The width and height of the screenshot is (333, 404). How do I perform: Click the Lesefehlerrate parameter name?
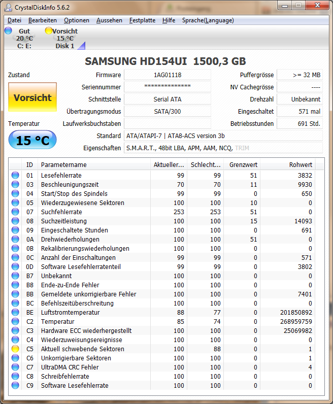point(61,176)
